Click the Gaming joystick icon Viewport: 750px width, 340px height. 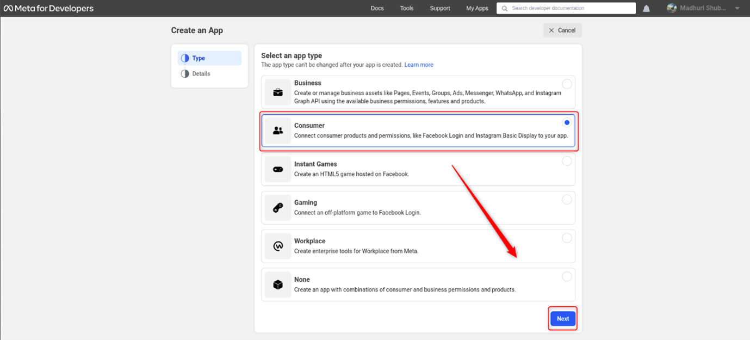click(x=278, y=208)
